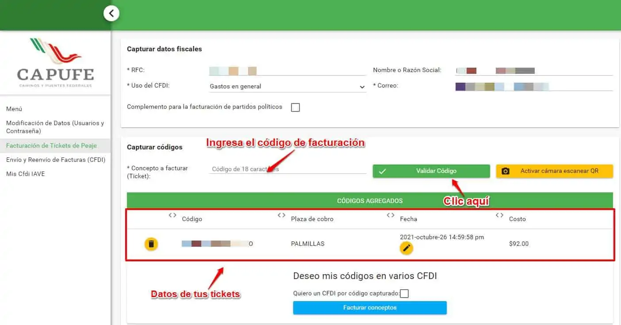
Task: Click the back arrow at the top
Action: [x=111, y=13]
